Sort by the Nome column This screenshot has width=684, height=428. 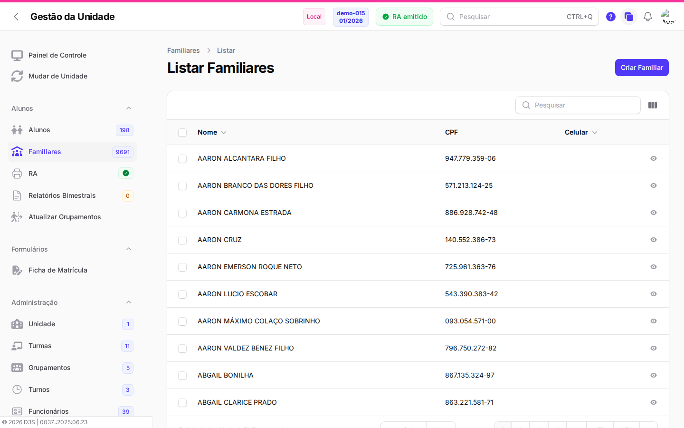(212, 132)
